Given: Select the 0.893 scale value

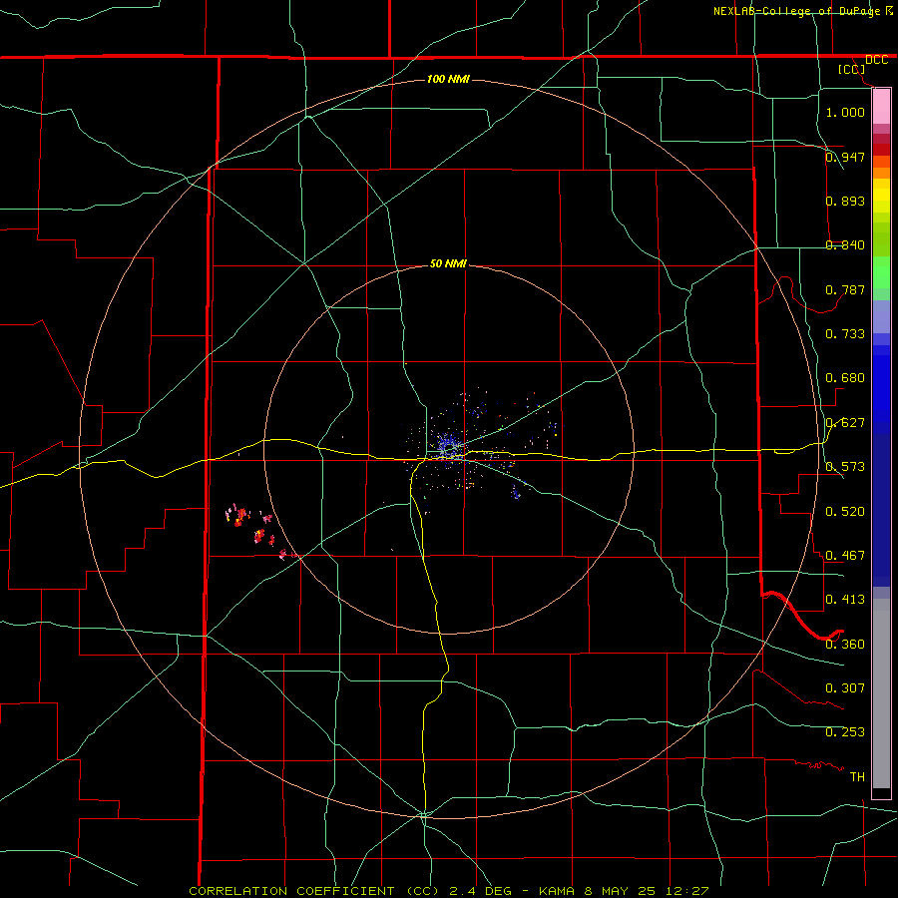Looking at the screenshot, I should 845,201.
